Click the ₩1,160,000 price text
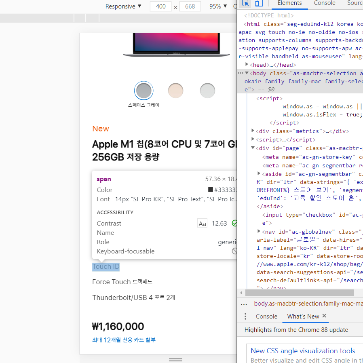This screenshot has height=363, width=363. pos(118,327)
